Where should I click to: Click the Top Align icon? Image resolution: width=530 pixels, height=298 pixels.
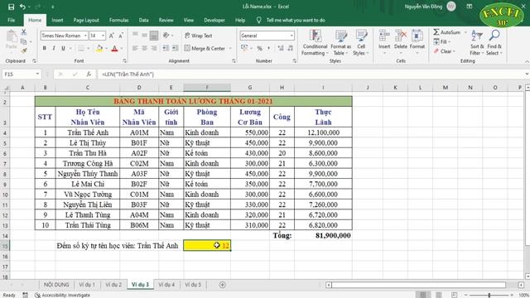[x=135, y=35]
